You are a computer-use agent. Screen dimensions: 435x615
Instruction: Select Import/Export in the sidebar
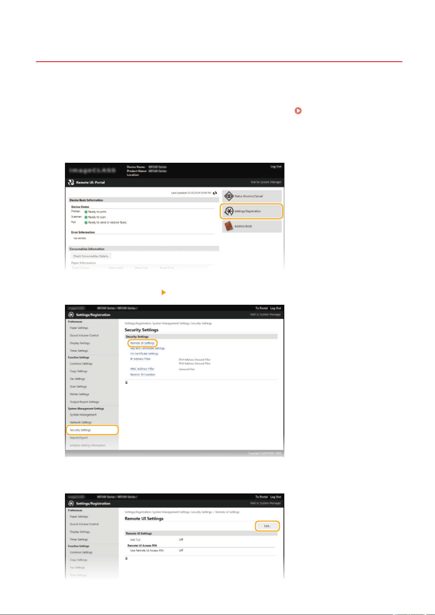pyautogui.click(x=79, y=438)
